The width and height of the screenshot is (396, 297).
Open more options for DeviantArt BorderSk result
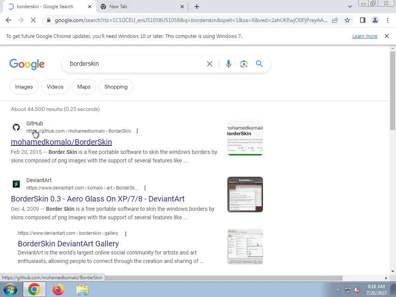point(145,188)
